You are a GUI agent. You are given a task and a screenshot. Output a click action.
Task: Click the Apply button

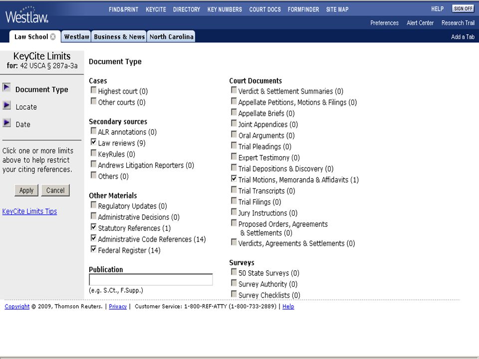26,190
